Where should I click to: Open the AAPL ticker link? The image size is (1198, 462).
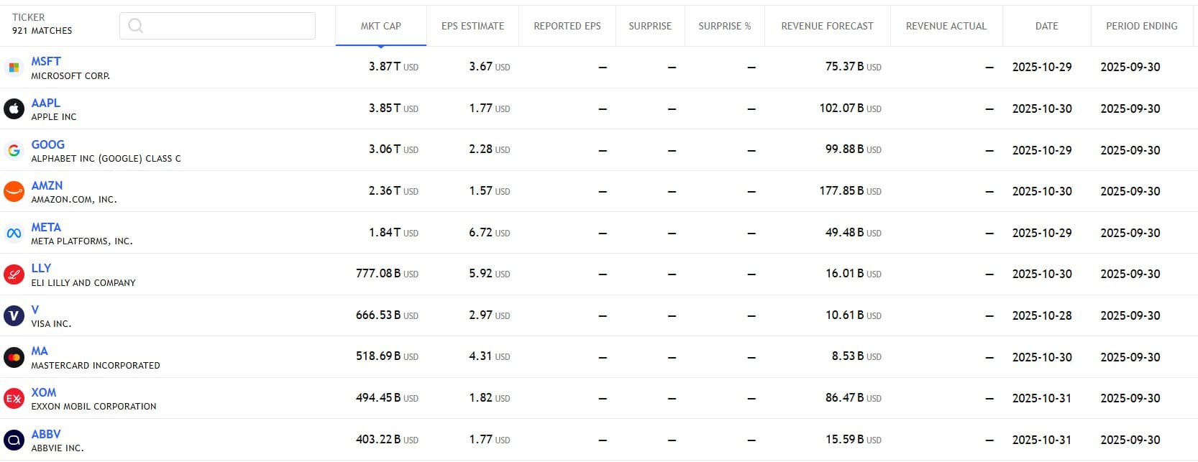[45, 103]
